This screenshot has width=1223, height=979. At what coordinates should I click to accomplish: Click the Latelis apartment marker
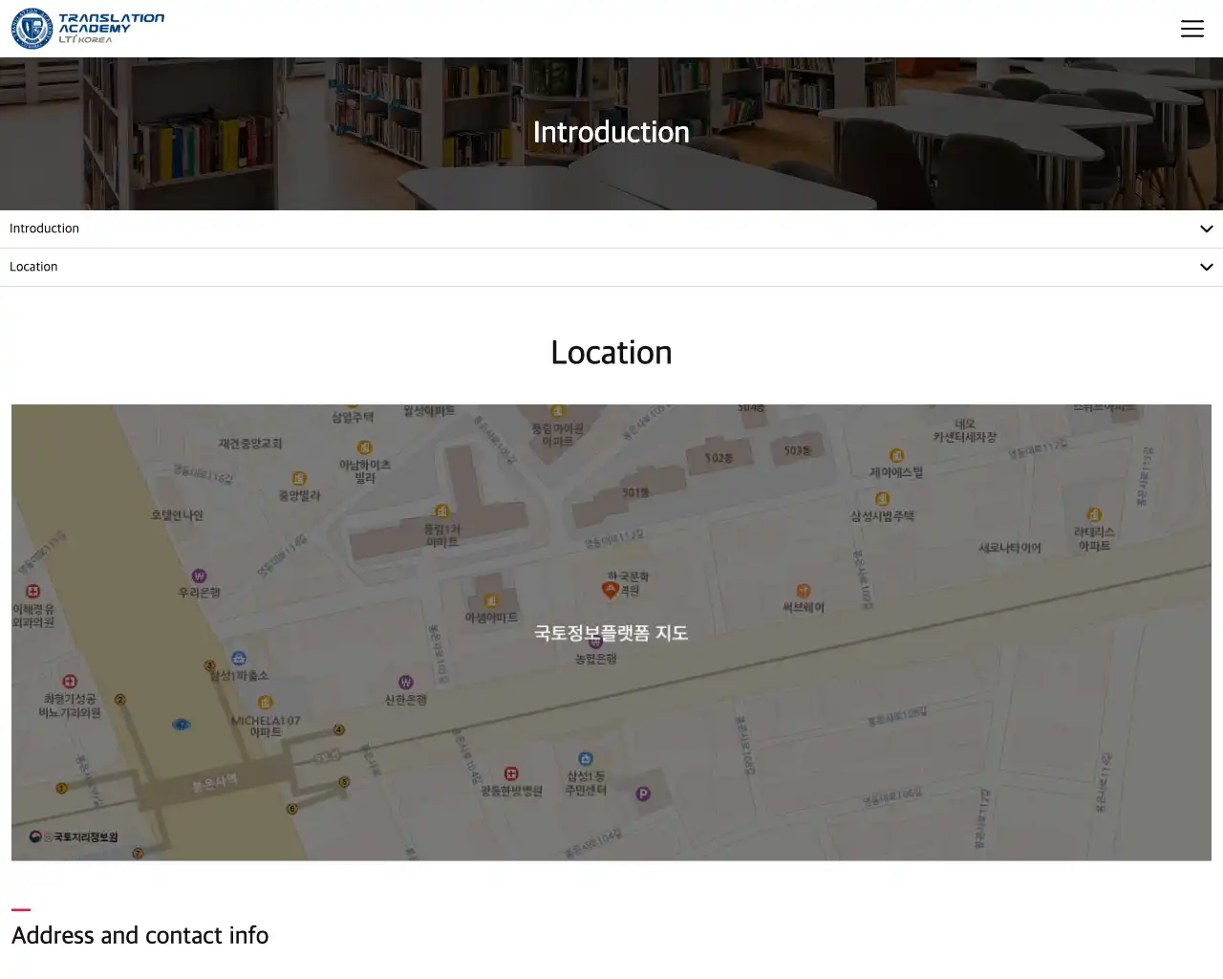[1094, 515]
